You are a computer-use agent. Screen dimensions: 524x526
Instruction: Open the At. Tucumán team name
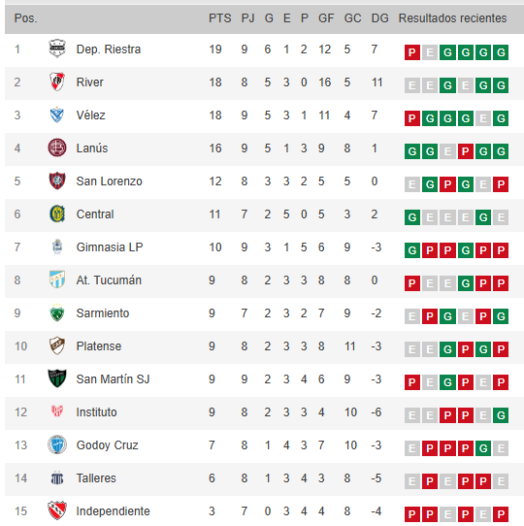109,280
